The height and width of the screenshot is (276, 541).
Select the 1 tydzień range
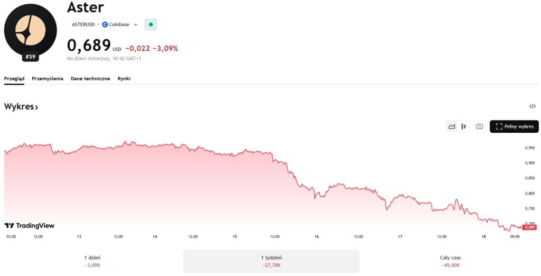(271, 261)
